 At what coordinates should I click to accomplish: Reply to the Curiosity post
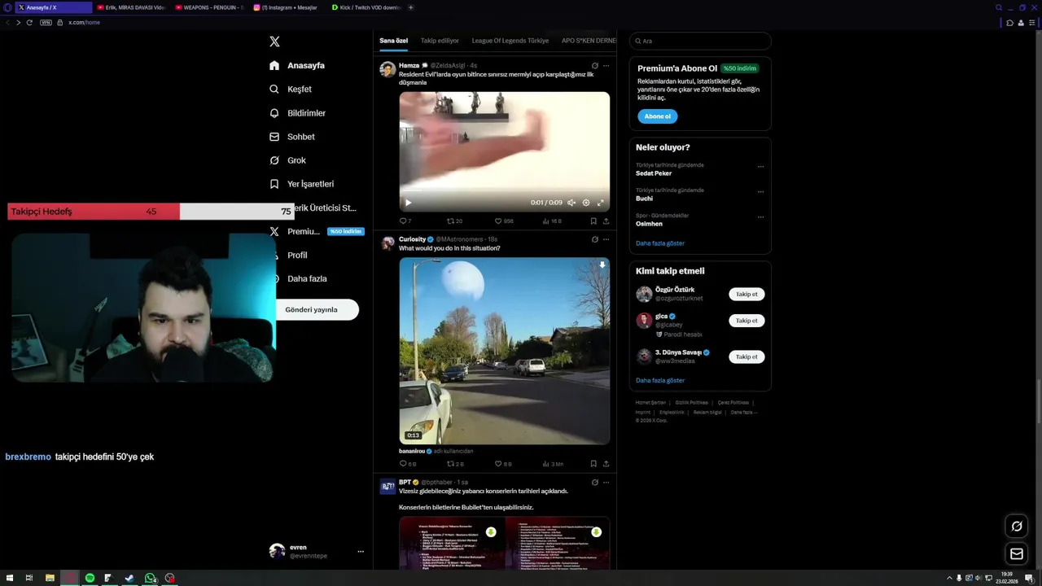coord(408,464)
